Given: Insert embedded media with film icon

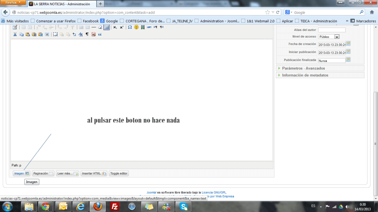Looking at the screenshot, I should click(x=143, y=27).
